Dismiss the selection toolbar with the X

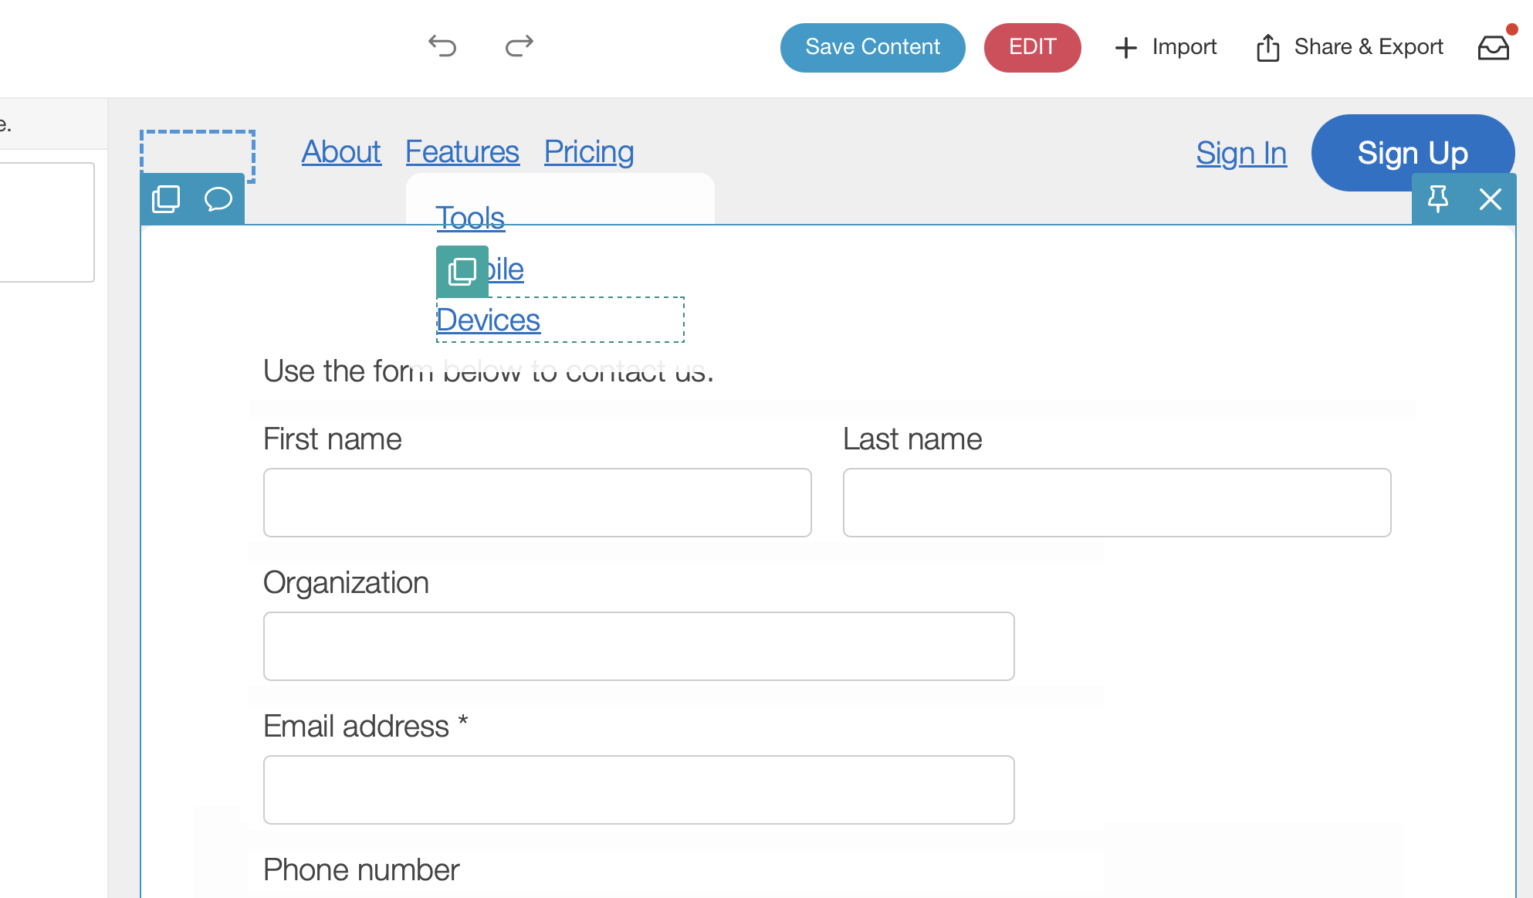1490,198
